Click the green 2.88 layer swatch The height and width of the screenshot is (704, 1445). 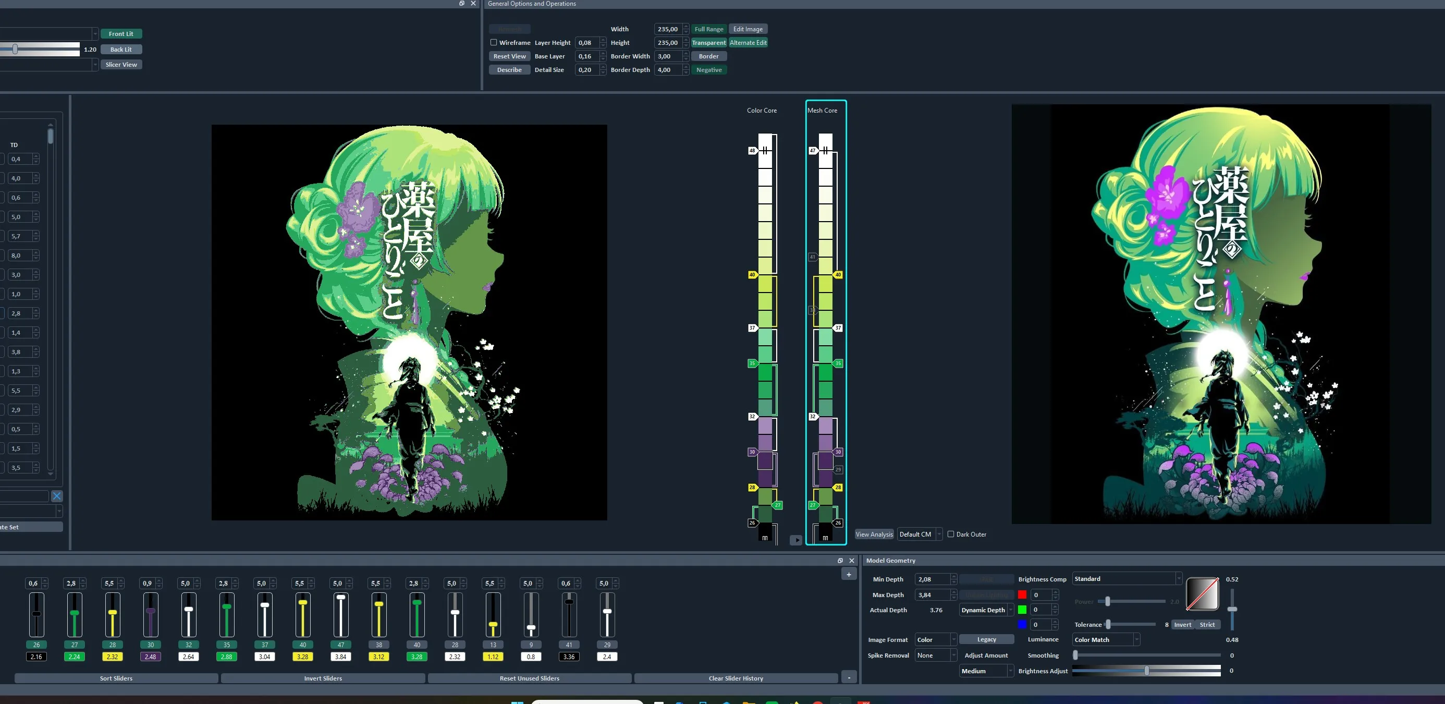[227, 657]
